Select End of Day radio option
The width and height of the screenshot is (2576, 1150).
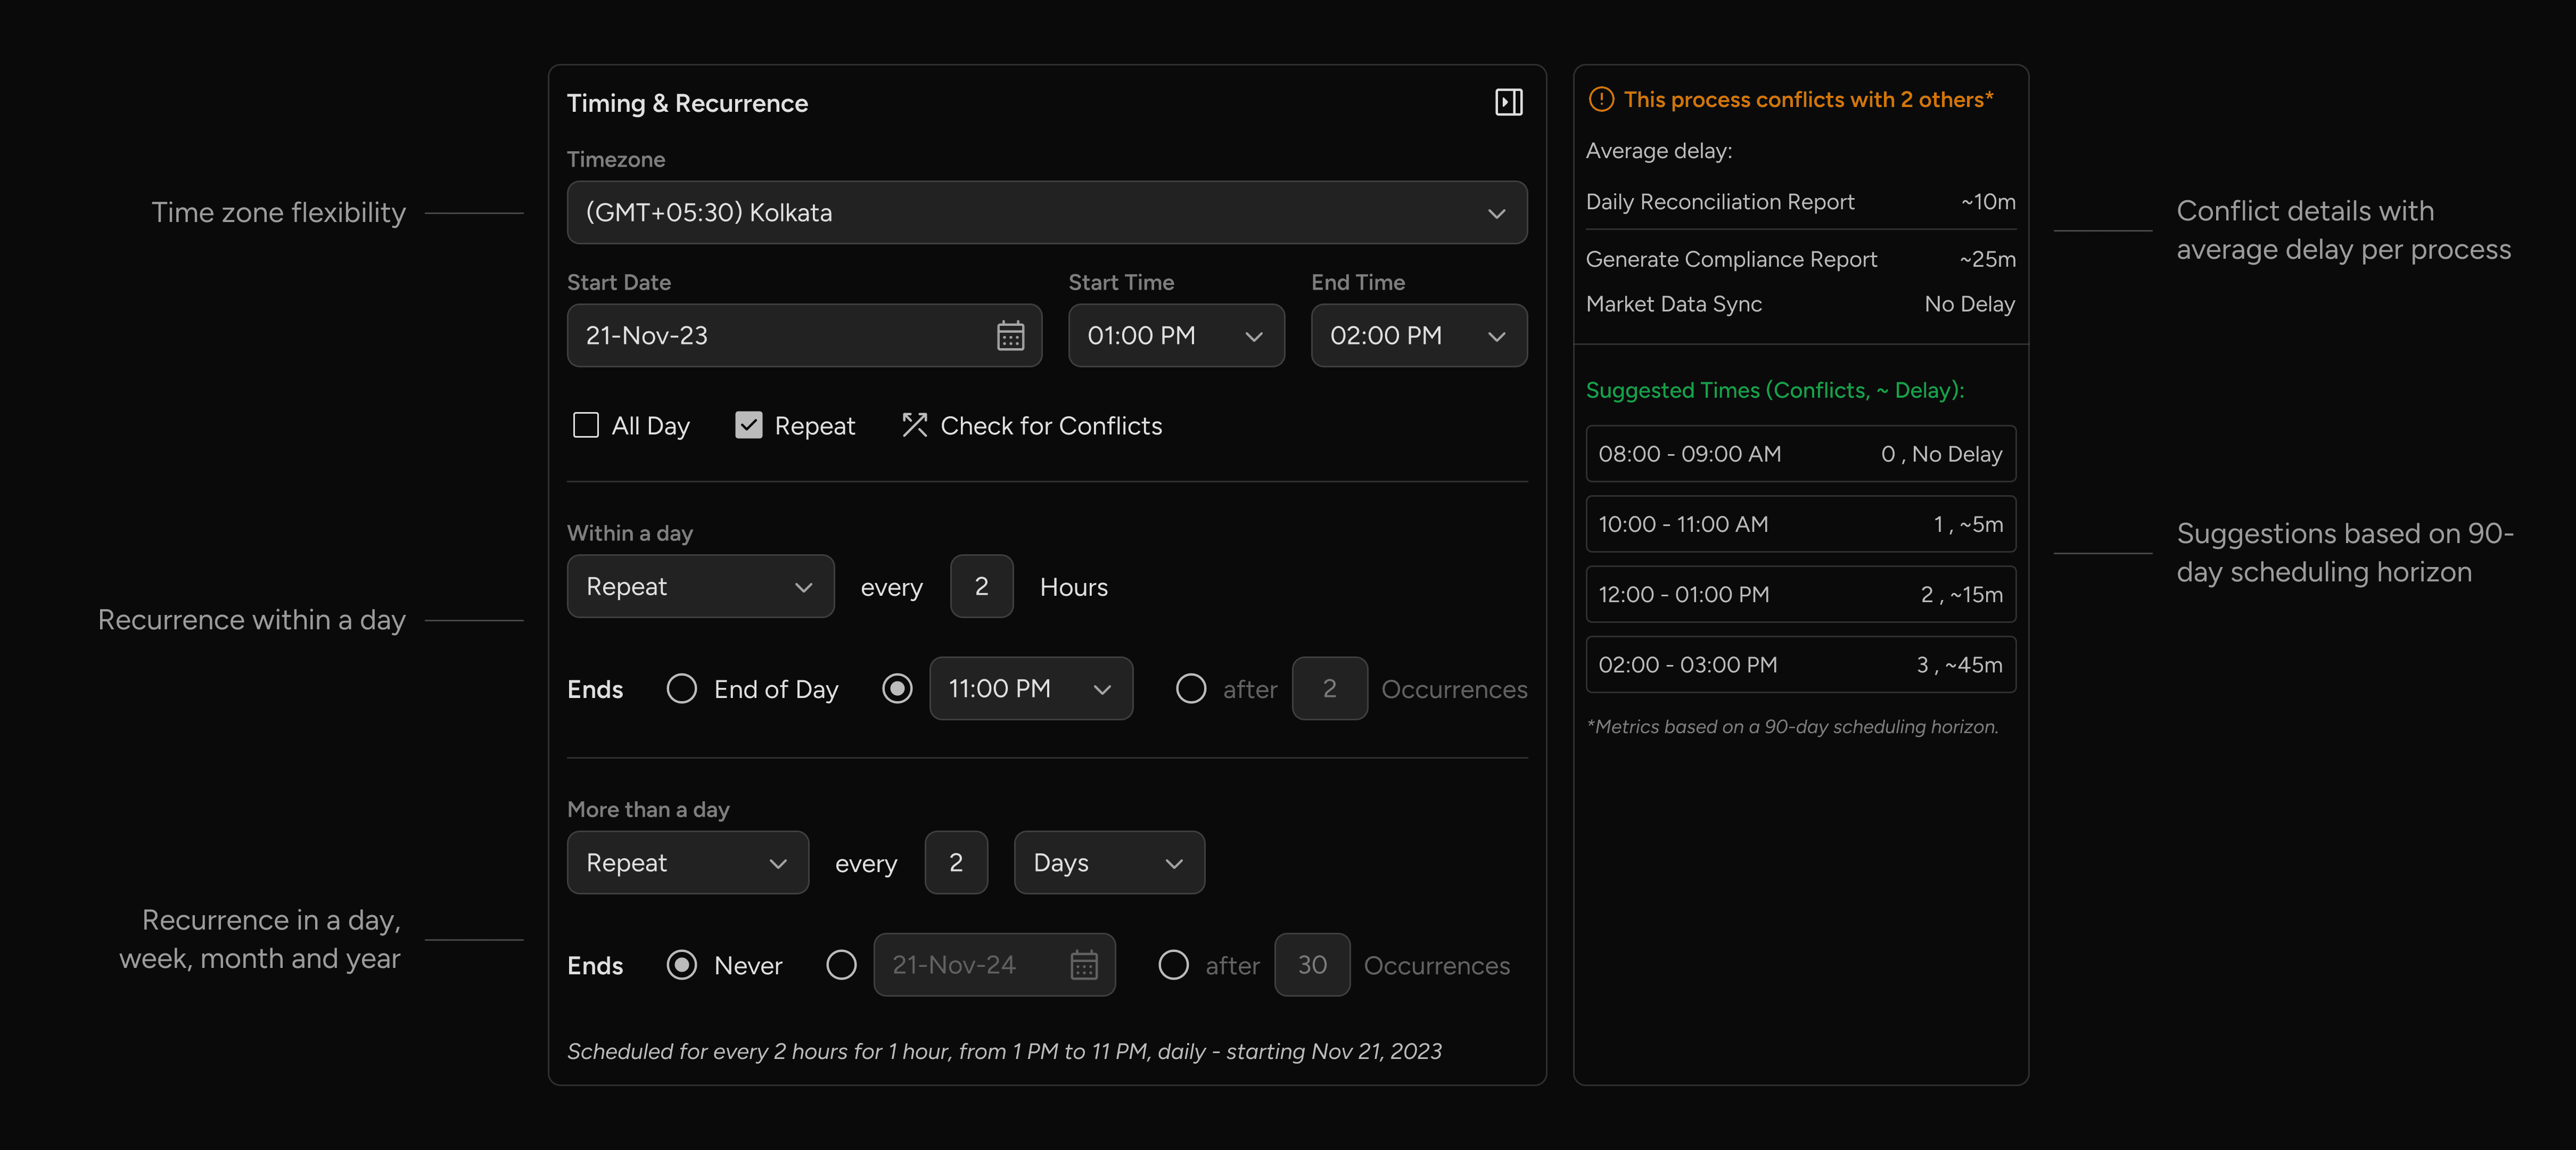682,688
